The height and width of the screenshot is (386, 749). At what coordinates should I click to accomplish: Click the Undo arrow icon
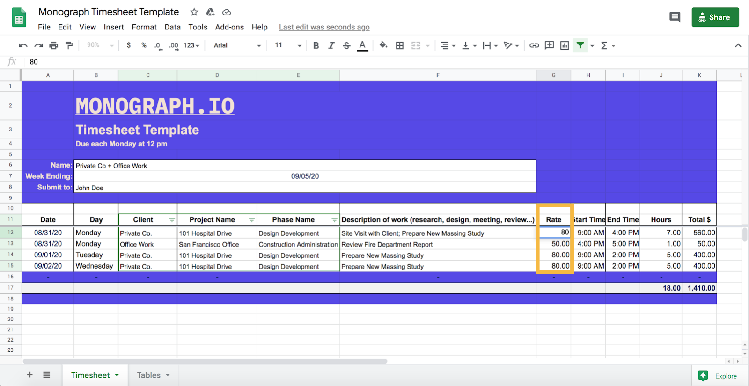tap(23, 45)
